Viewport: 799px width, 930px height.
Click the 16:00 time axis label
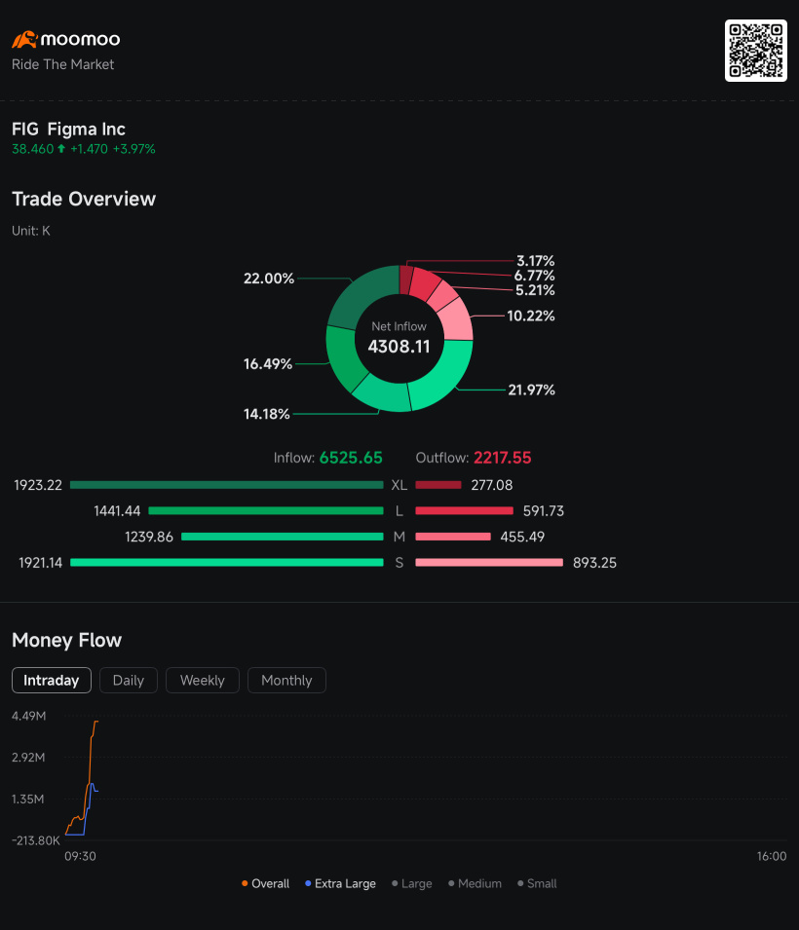pyautogui.click(x=771, y=856)
